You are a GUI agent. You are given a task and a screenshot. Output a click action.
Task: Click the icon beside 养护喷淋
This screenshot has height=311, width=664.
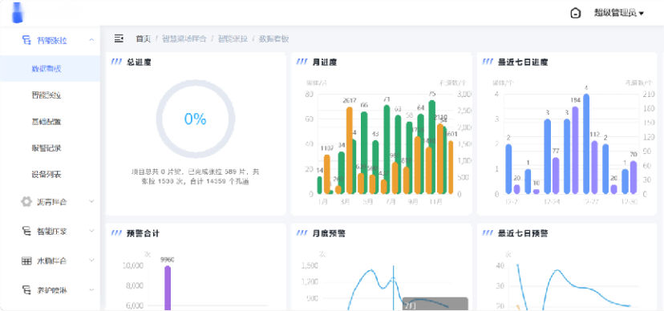(x=26, y=290)
